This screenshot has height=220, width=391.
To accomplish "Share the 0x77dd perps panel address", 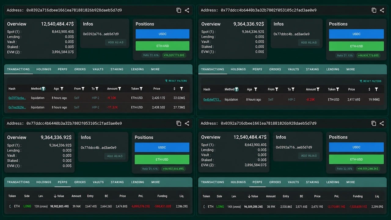I will [x=187, y=123].
